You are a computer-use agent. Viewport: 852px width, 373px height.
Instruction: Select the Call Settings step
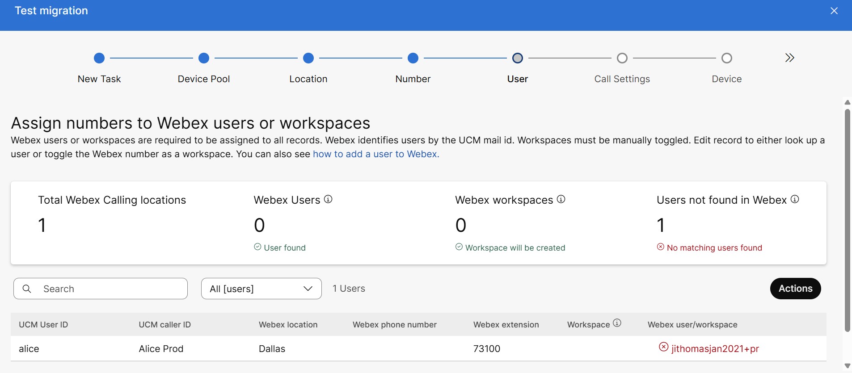click(622, 58)
